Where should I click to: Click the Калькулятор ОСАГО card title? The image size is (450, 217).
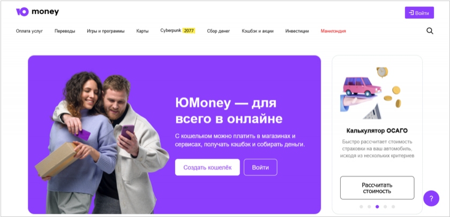tap(377, 131)
